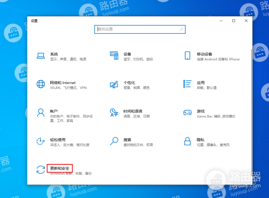
Task: Click the 轻松使用 category title
Action: point(58,140)
